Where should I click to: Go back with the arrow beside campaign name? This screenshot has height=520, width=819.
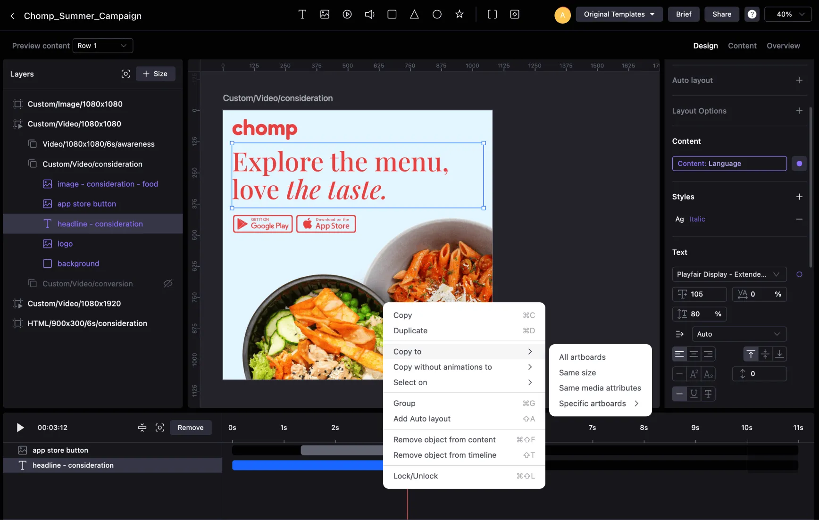click(12, 16)
